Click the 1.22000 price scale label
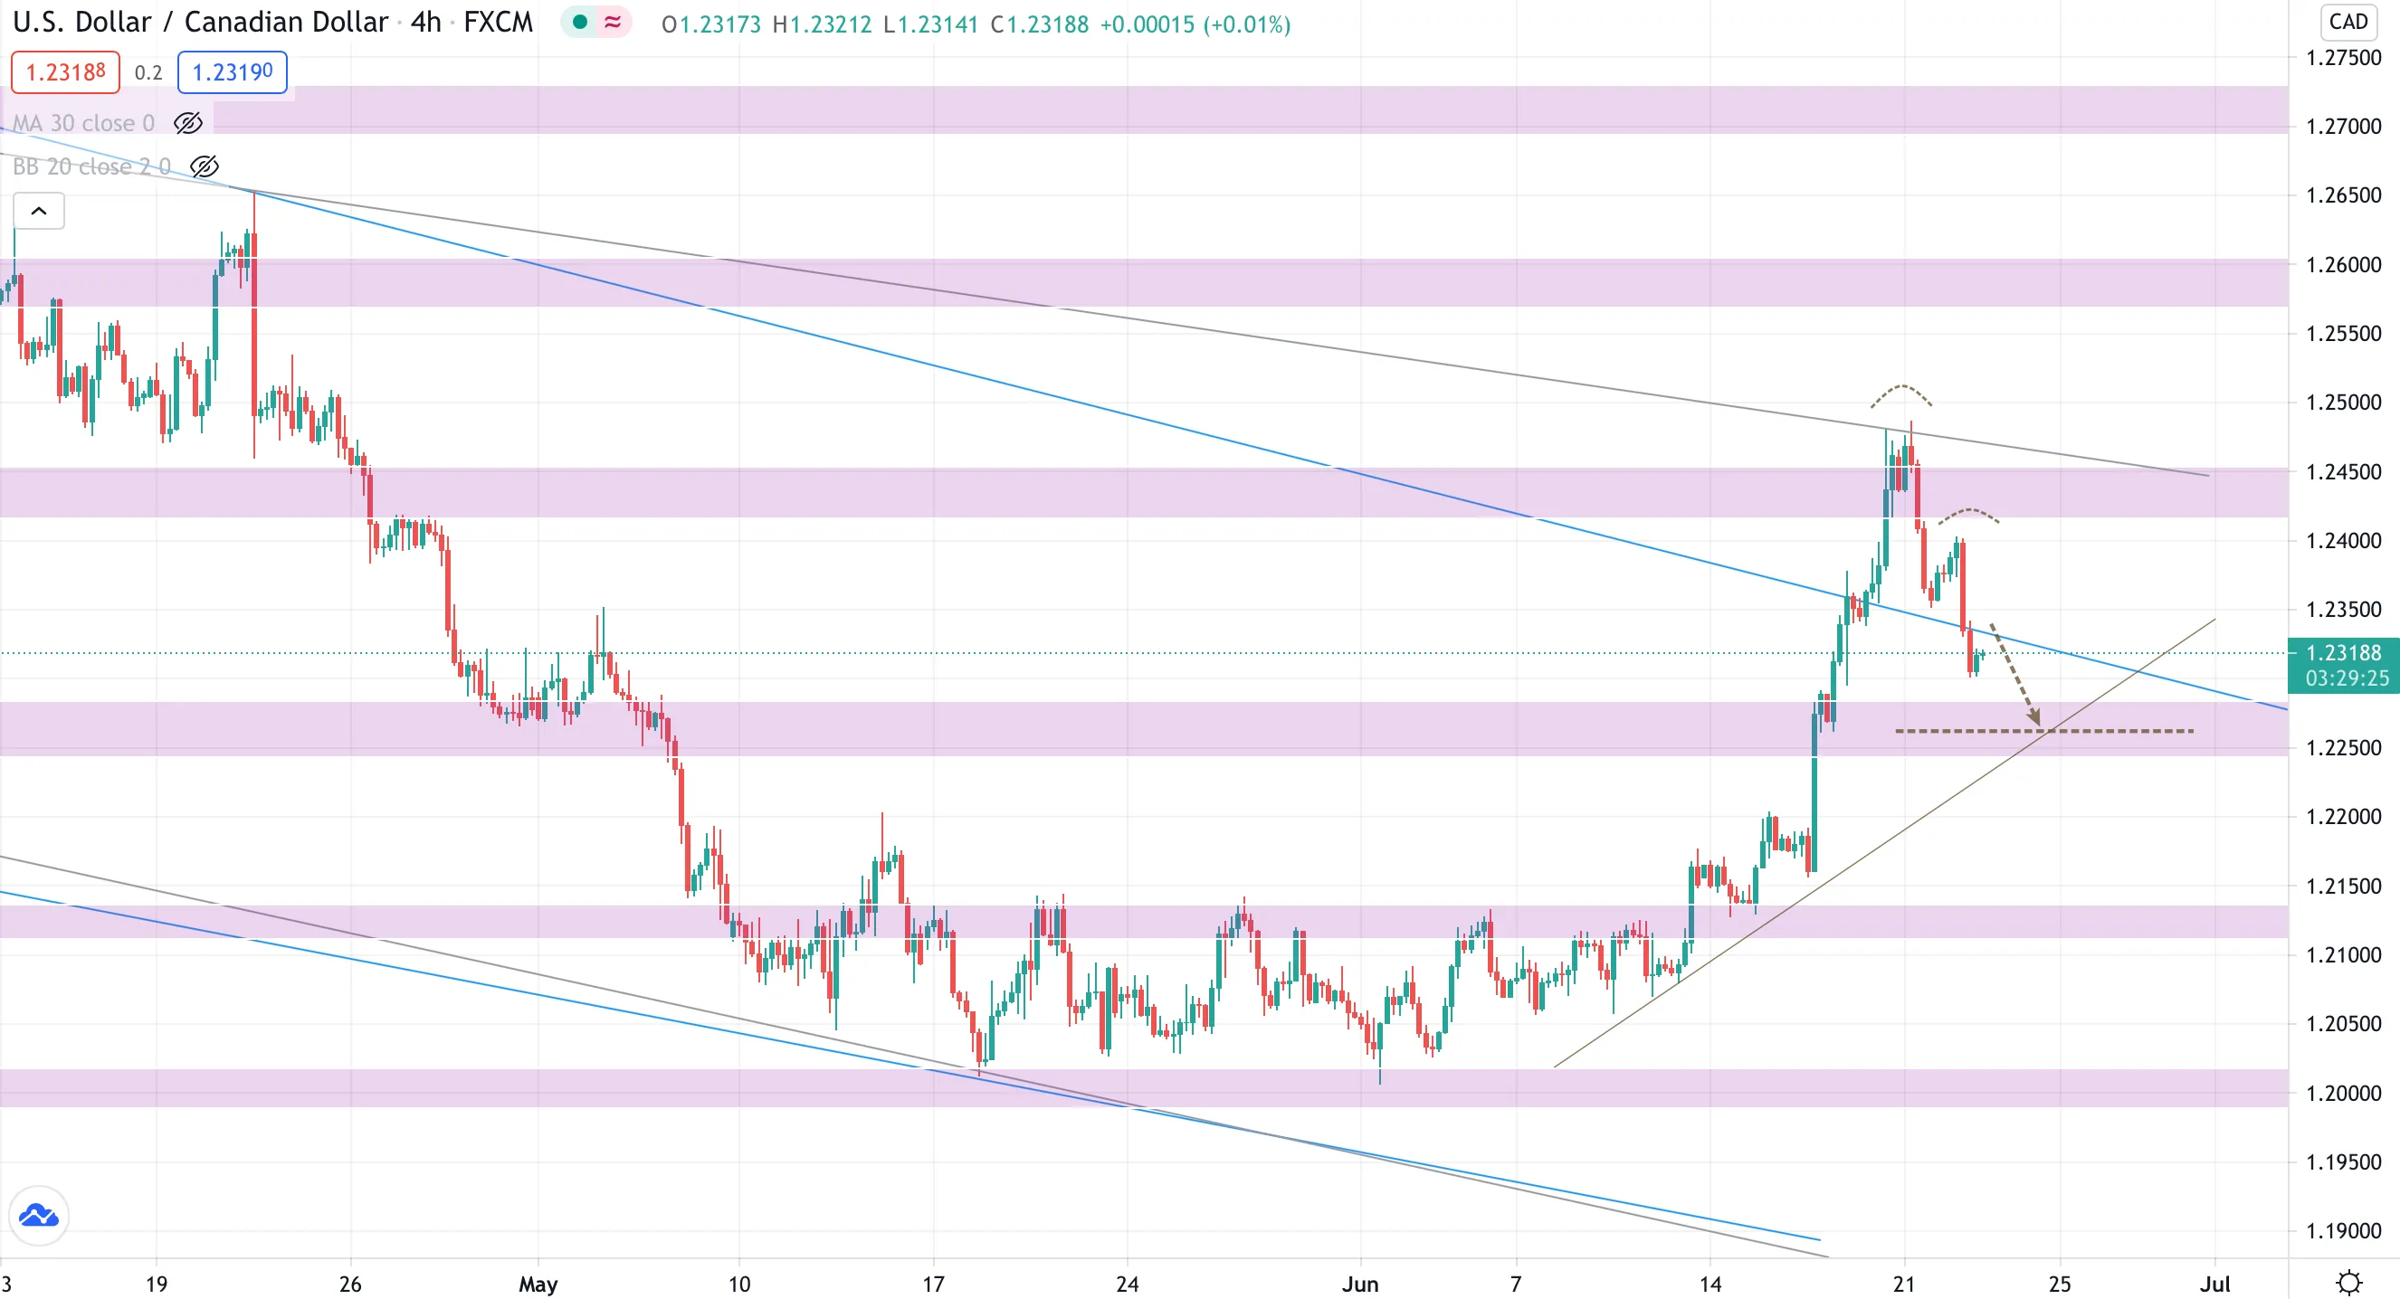2400x1299 pixels. [x=2343, y=817]
